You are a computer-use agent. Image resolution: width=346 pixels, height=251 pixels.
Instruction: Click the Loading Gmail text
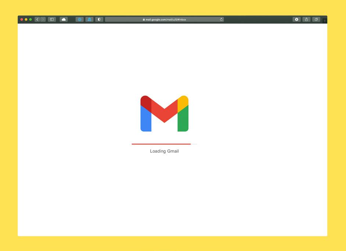164,151
